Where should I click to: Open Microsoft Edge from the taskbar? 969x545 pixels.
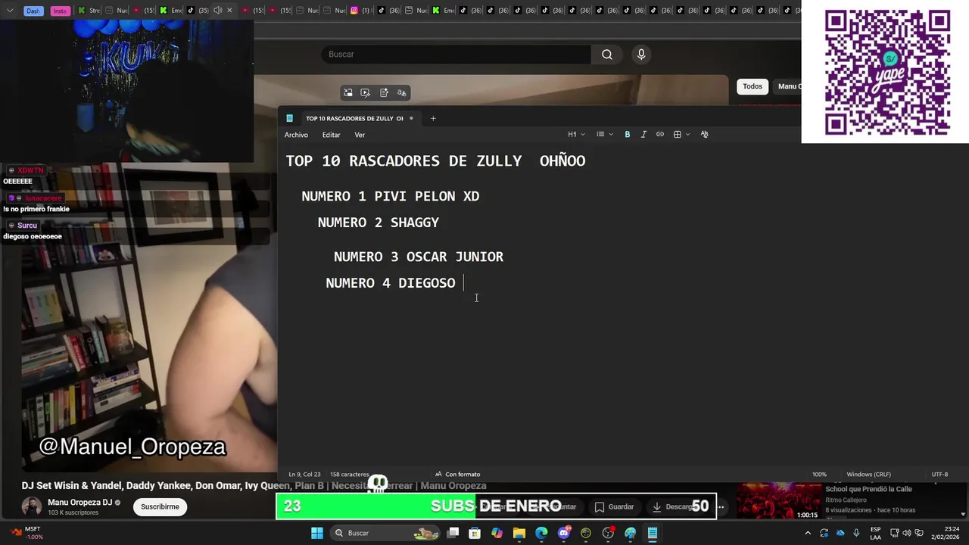click(x=541, y=533)
